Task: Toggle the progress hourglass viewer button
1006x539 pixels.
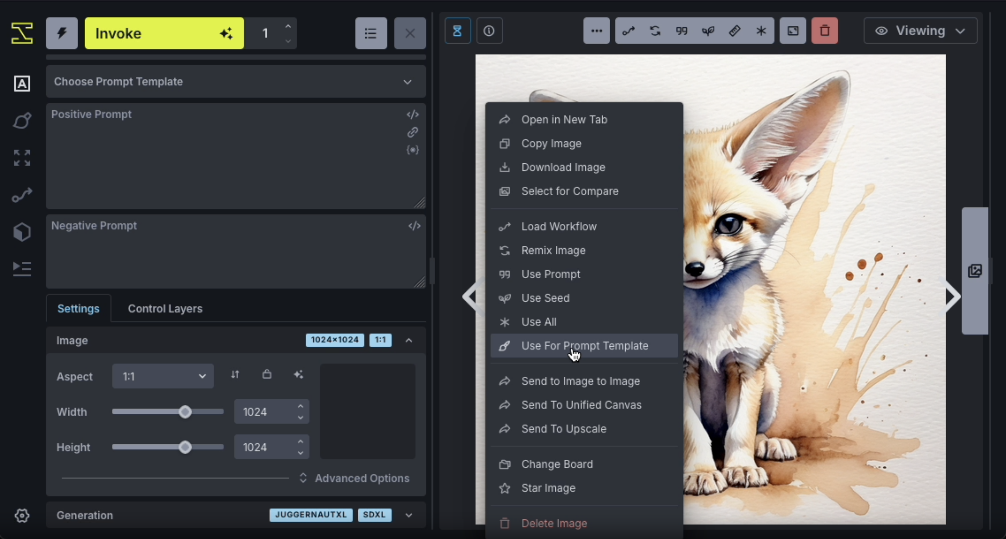Action: (x=457, y=31)
